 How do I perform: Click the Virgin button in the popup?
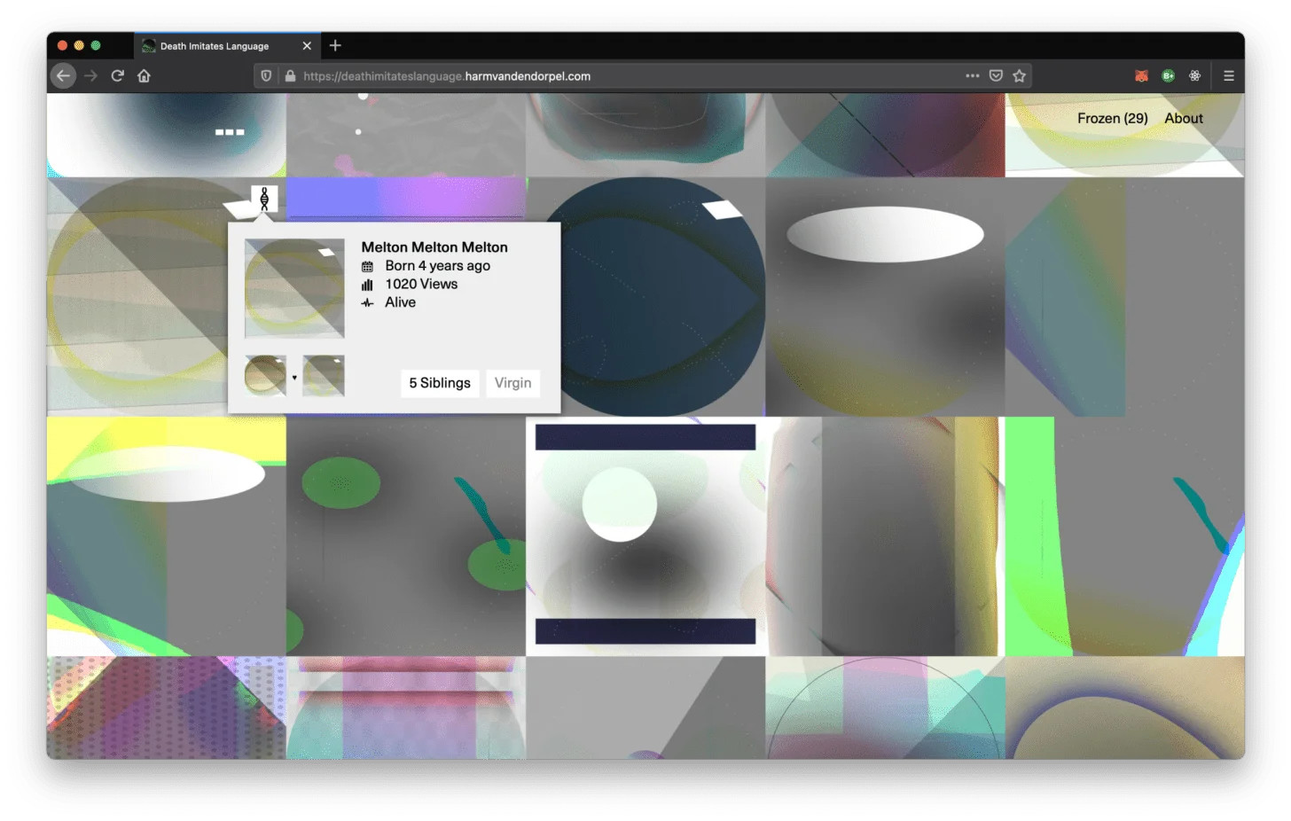coord(512,383)
